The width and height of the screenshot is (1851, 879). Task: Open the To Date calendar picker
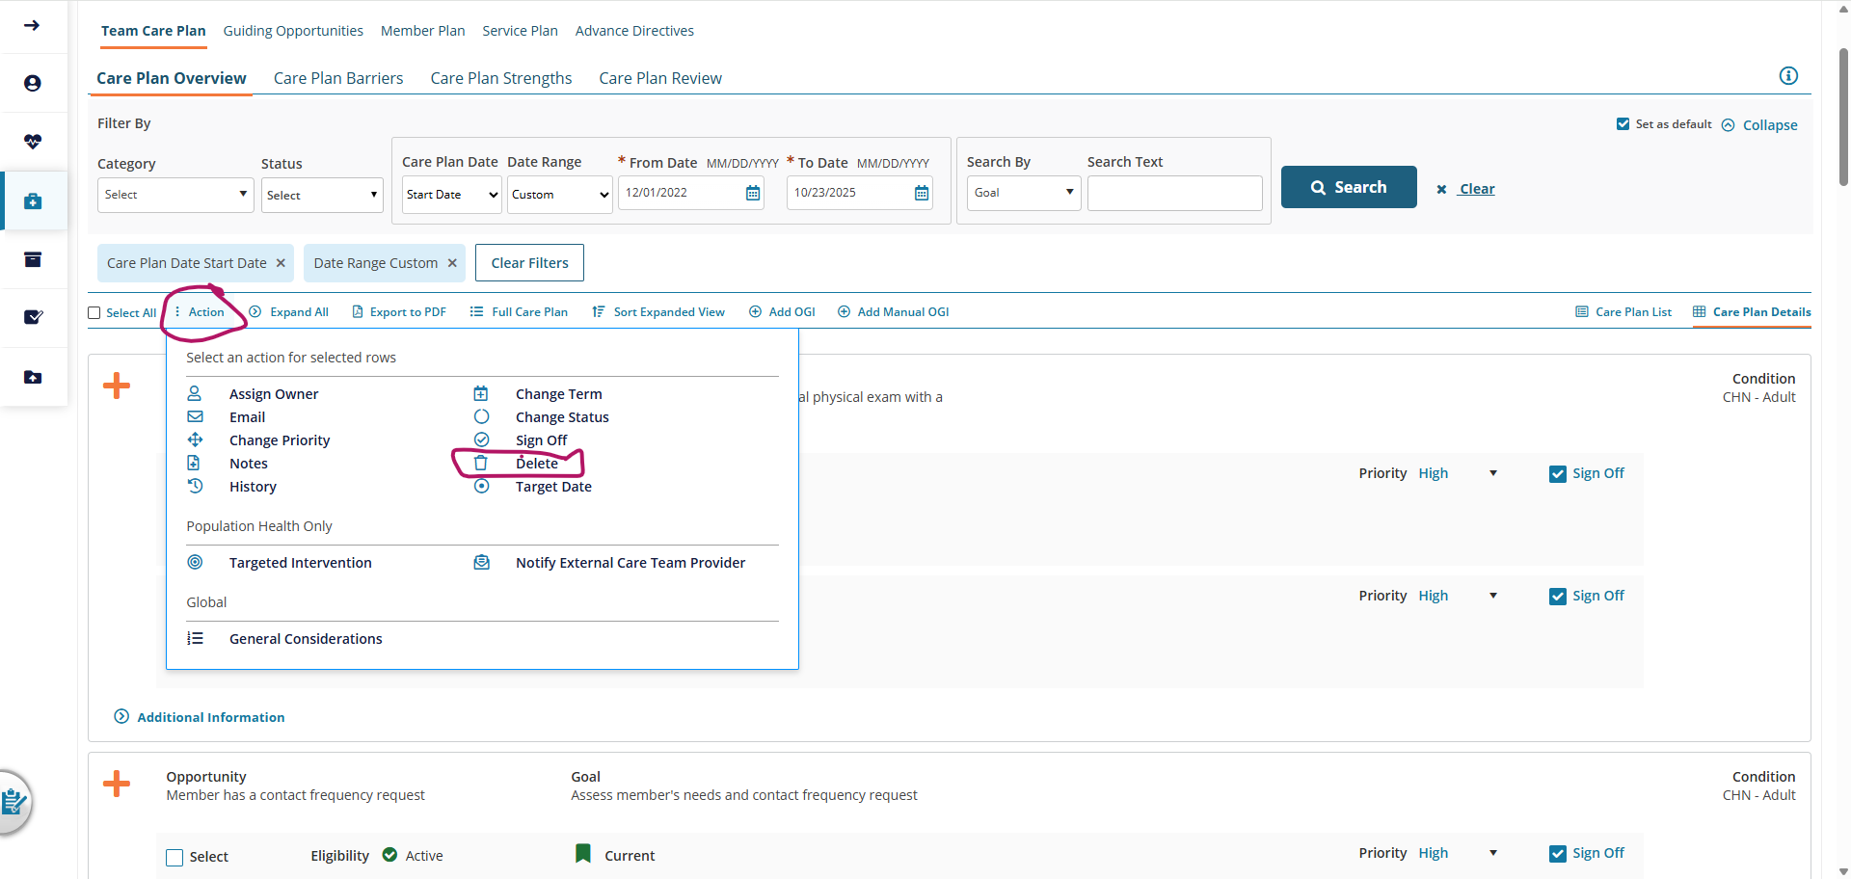point(922,193)
